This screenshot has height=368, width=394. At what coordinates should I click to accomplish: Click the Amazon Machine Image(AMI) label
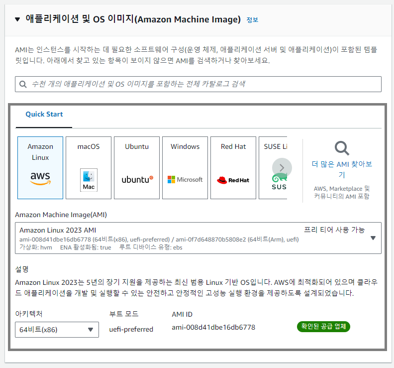tap(61, 215)
